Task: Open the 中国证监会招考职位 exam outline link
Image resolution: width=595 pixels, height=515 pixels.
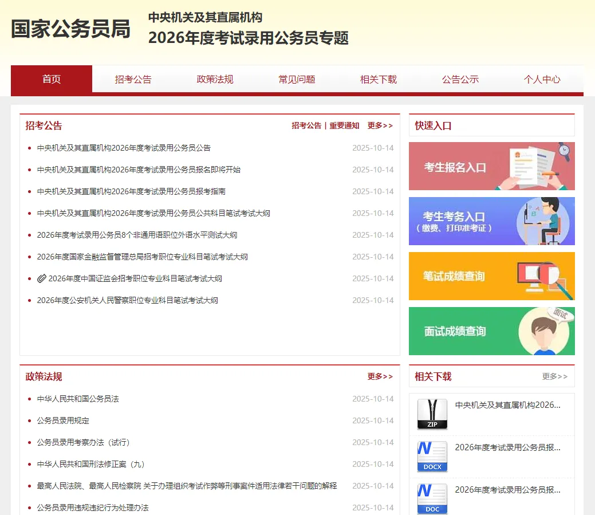Action: 135,278
